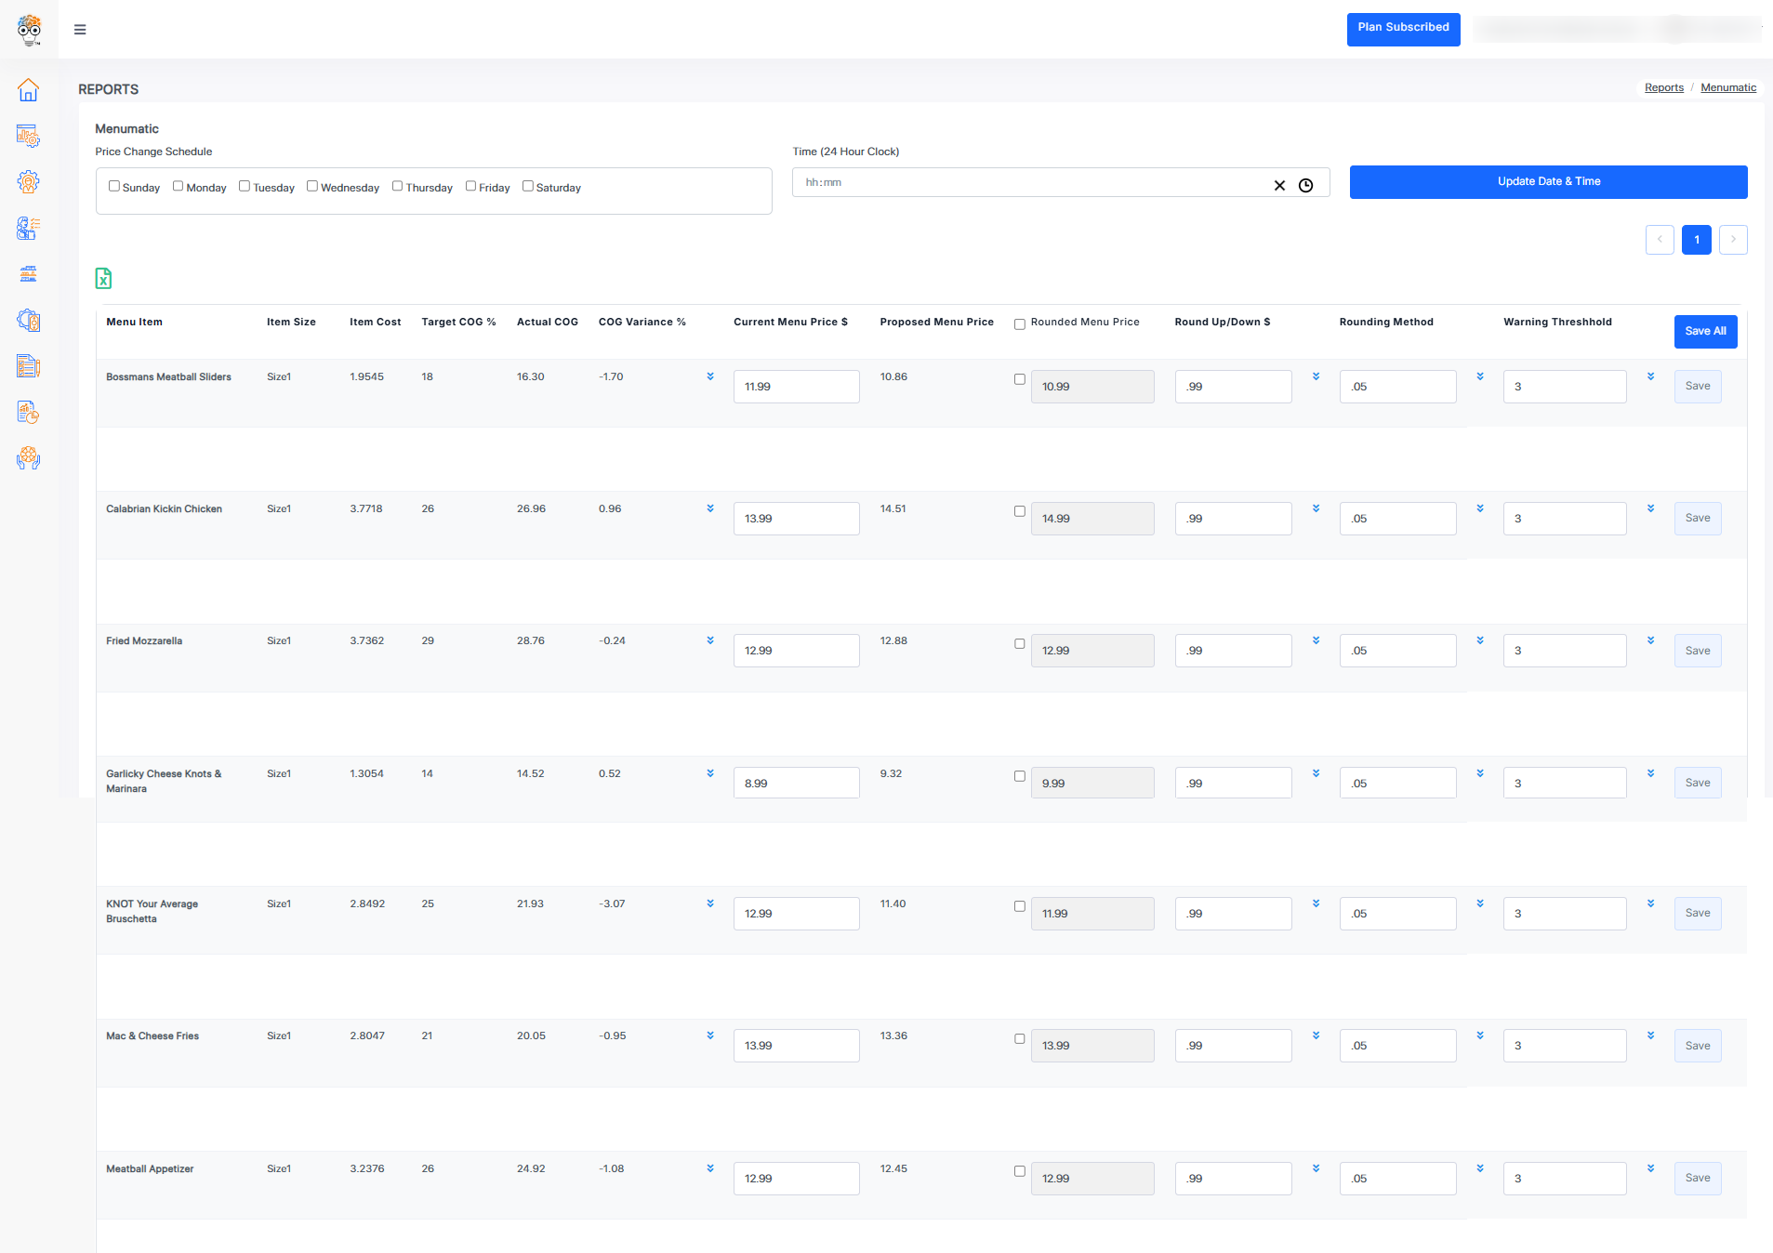Click the brain lightbulb app logo
This screenshot has height=1253, width=1773.
click(x=29, y=30)
